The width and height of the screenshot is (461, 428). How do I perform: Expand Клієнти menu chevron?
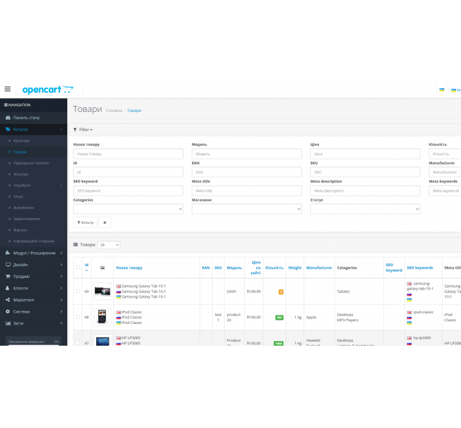pyautogui.click(x=61, y=288)
